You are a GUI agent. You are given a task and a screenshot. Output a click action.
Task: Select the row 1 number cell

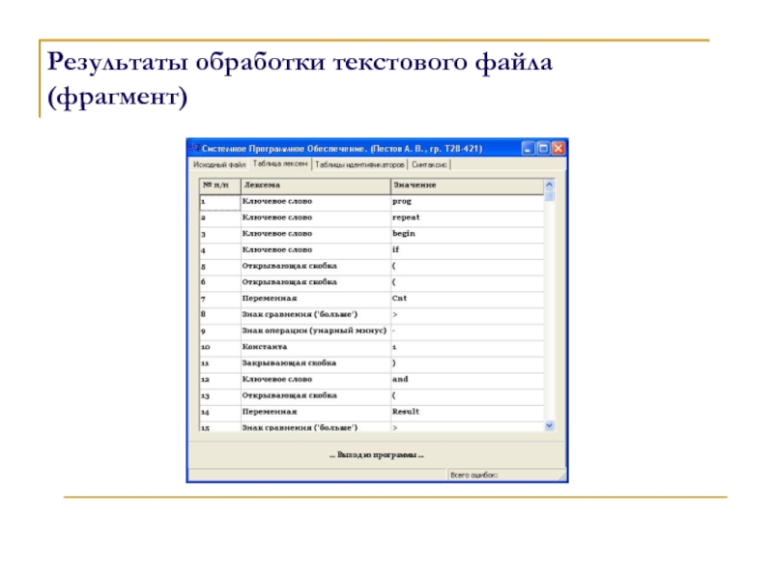point(218,203)
